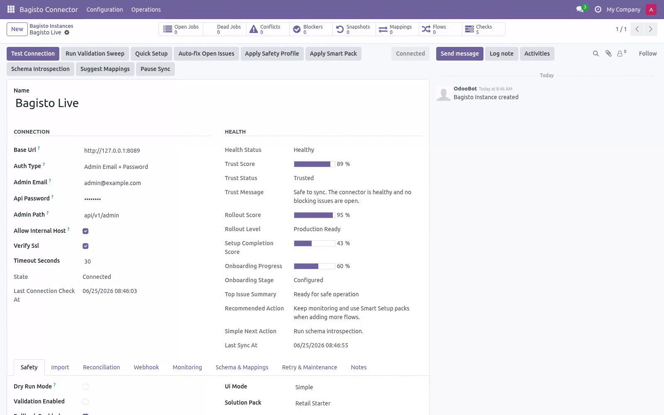The width and height of the screenshot is (664, 415).
Task: Click the Run Validation Sweep button
Action: 95,54
